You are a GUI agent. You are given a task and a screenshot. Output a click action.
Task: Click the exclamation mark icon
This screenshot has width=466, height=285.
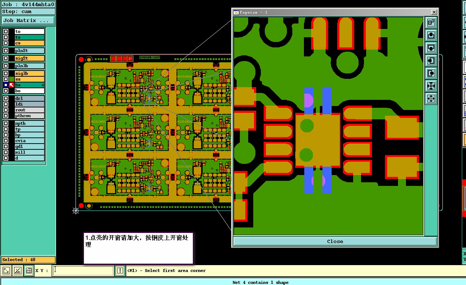coord(120,271)
